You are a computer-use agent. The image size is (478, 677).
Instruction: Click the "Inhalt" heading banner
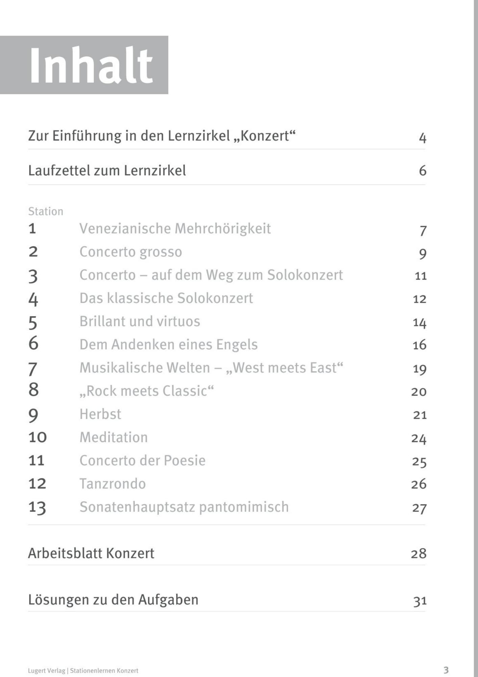[84, 65]
